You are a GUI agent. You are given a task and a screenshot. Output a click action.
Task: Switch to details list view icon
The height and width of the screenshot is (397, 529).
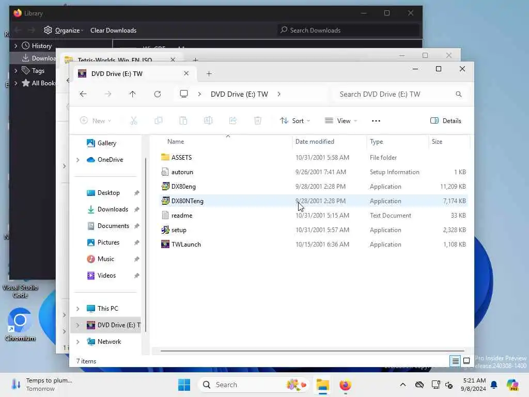click(455, 361)
